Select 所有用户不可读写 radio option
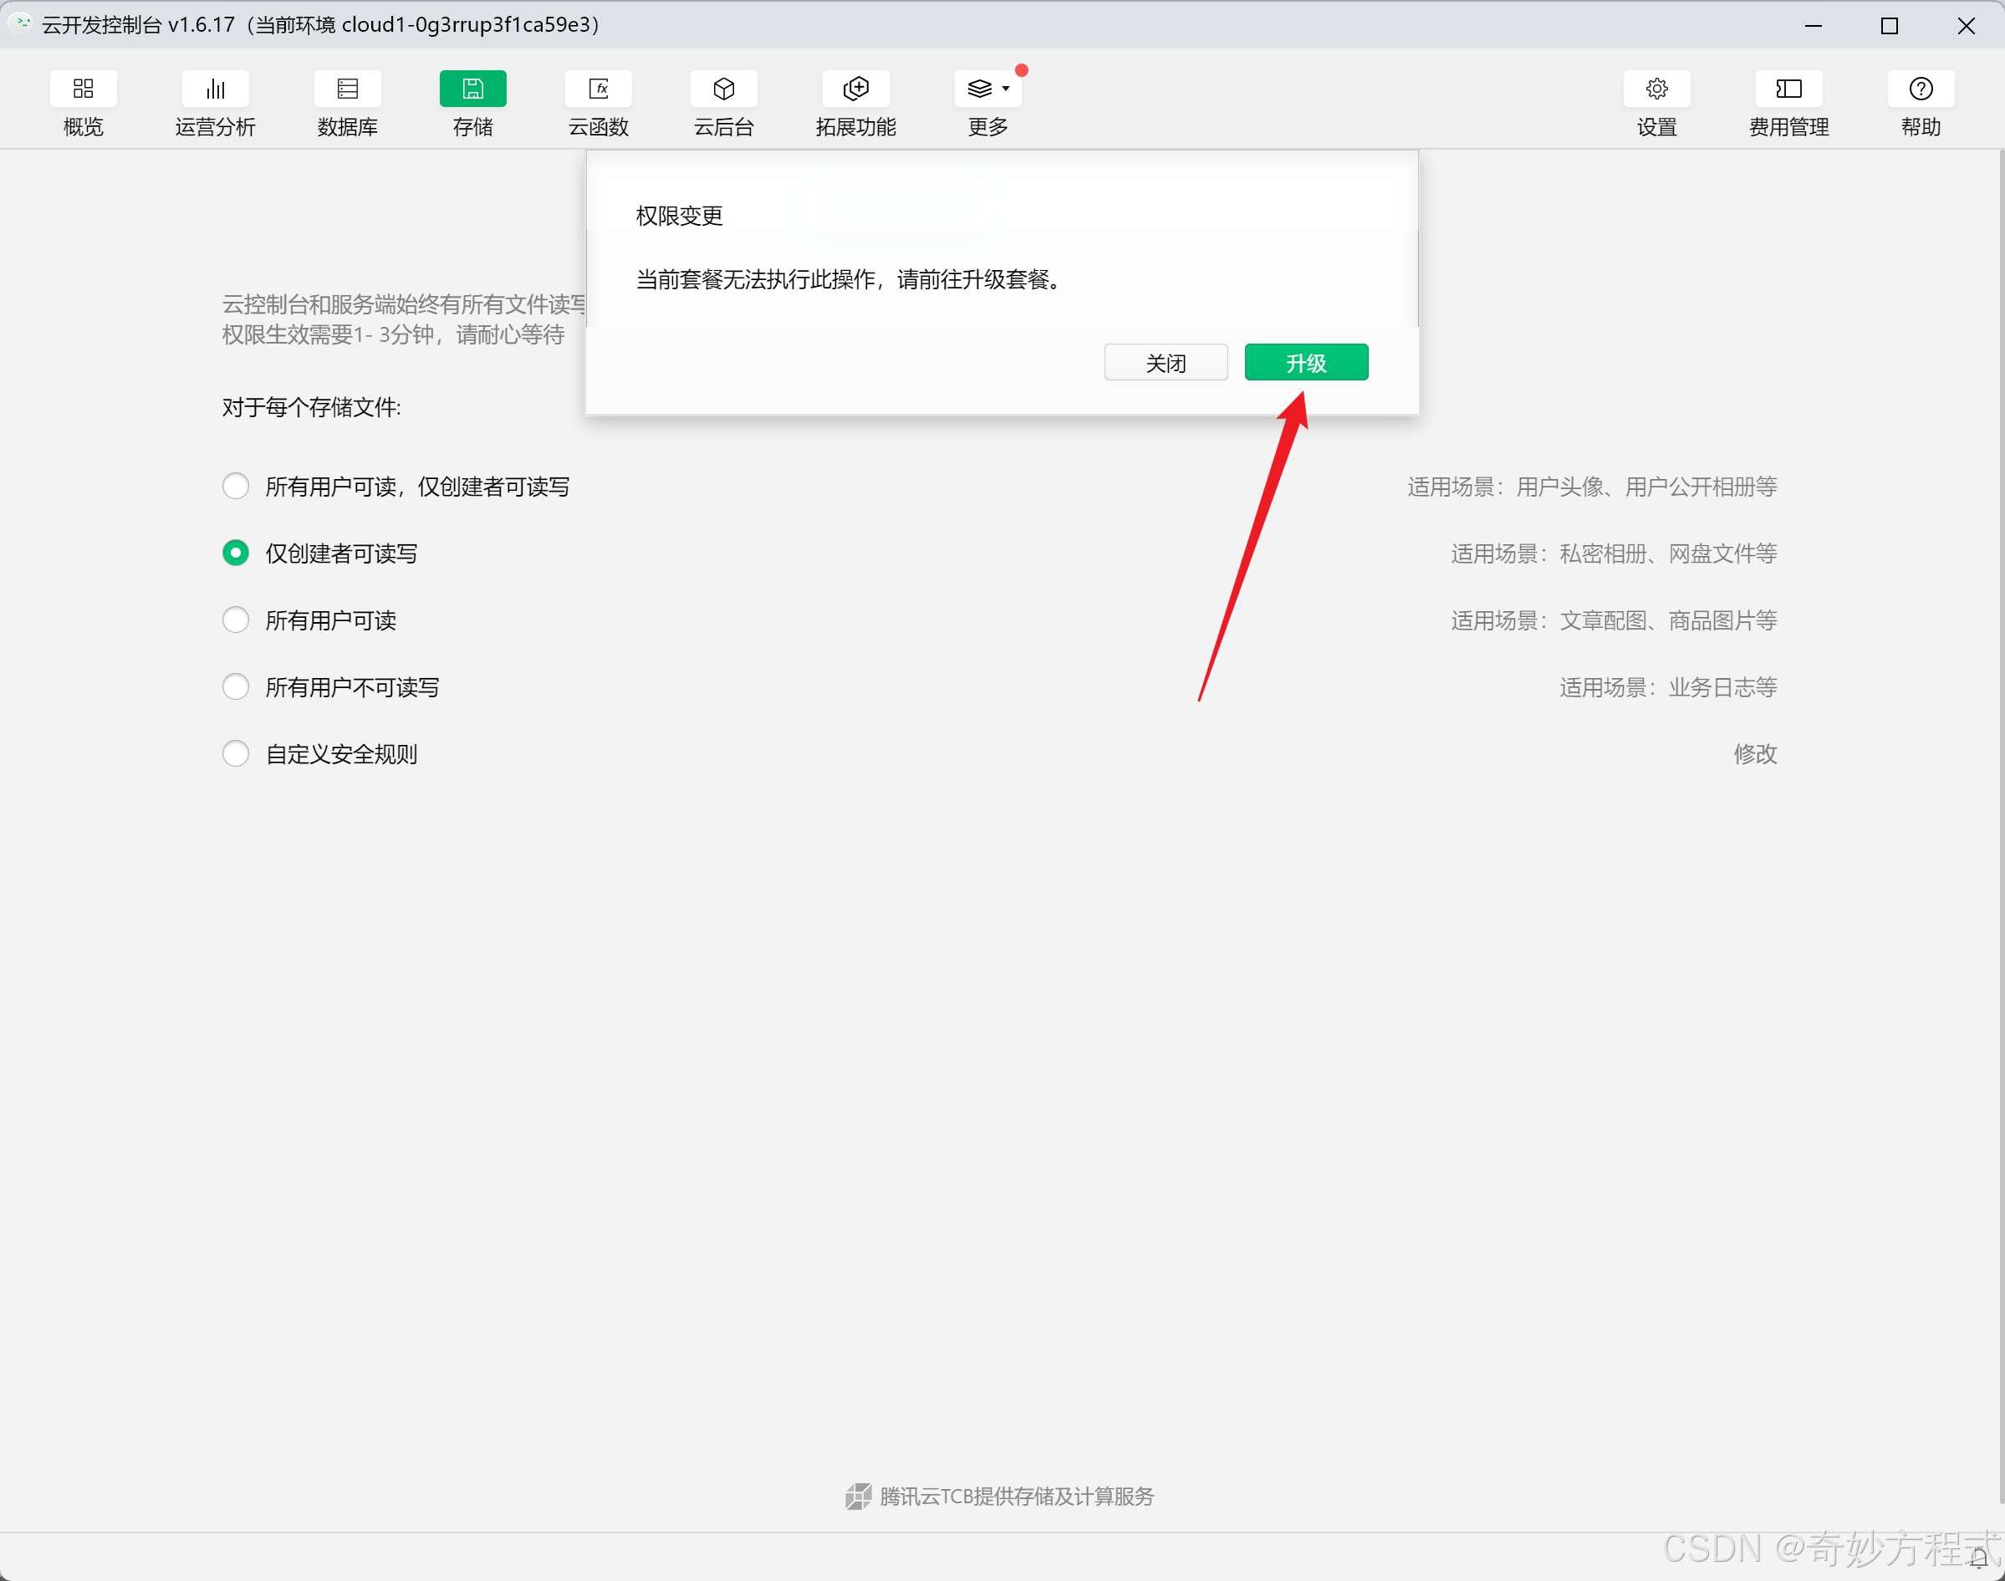The image size is (2005, 1581). click(x=236, y=687)
